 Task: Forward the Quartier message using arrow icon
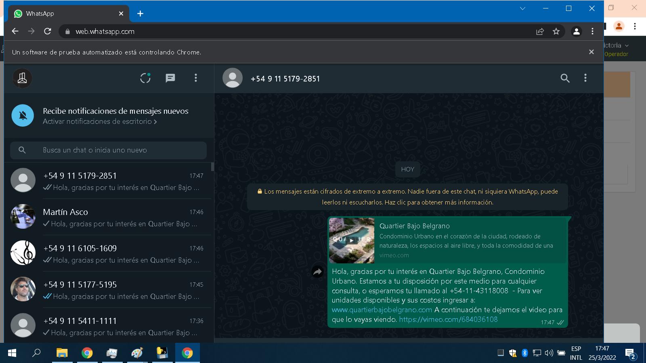coord(318,272)
